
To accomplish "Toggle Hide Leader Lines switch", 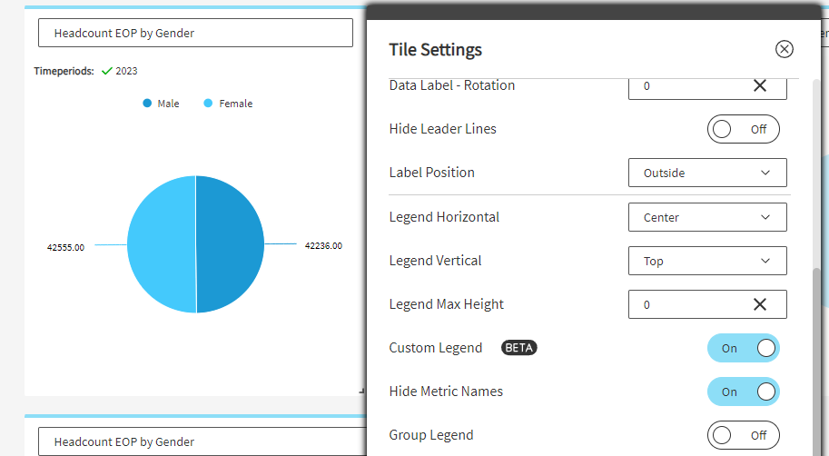I will click(x=743, y=129).
